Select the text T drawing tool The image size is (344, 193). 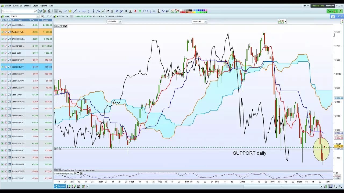131,11
